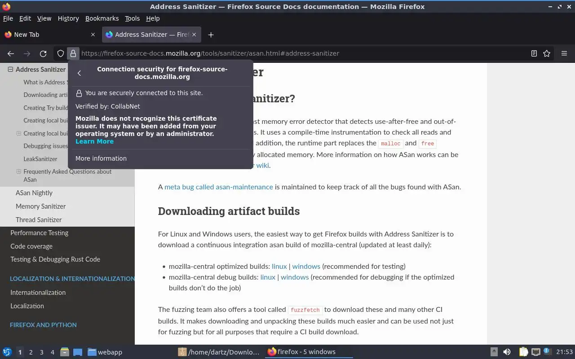Open debug builds windows link
The width and height of the screenshot is (575, 359).
(x=295, y=277)
